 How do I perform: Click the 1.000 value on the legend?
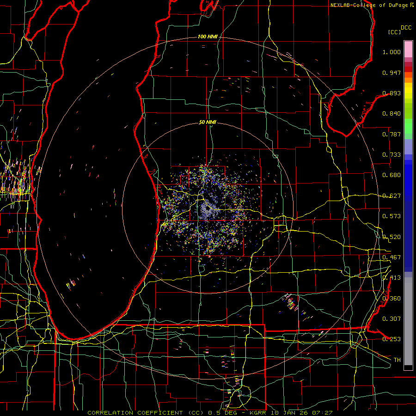pyautogui.click(x=392, y=52)
